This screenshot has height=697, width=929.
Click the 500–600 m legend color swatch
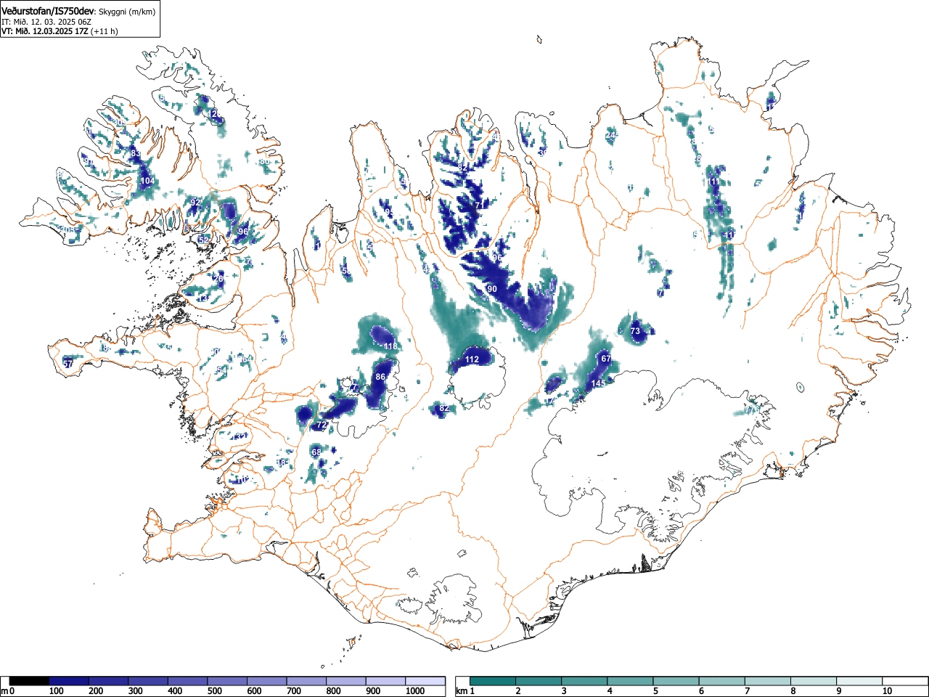pos(227,681)
